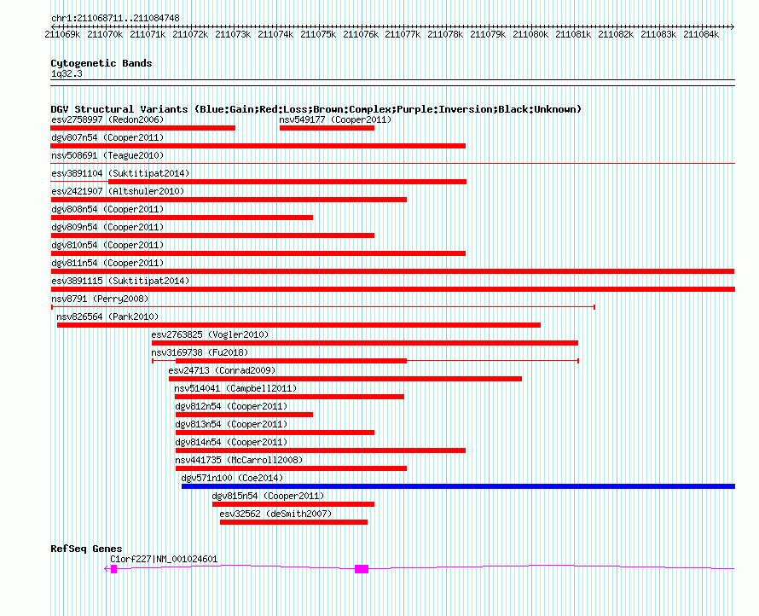Select the large magenta exon of C1orf227

click(x=362, y=569)
